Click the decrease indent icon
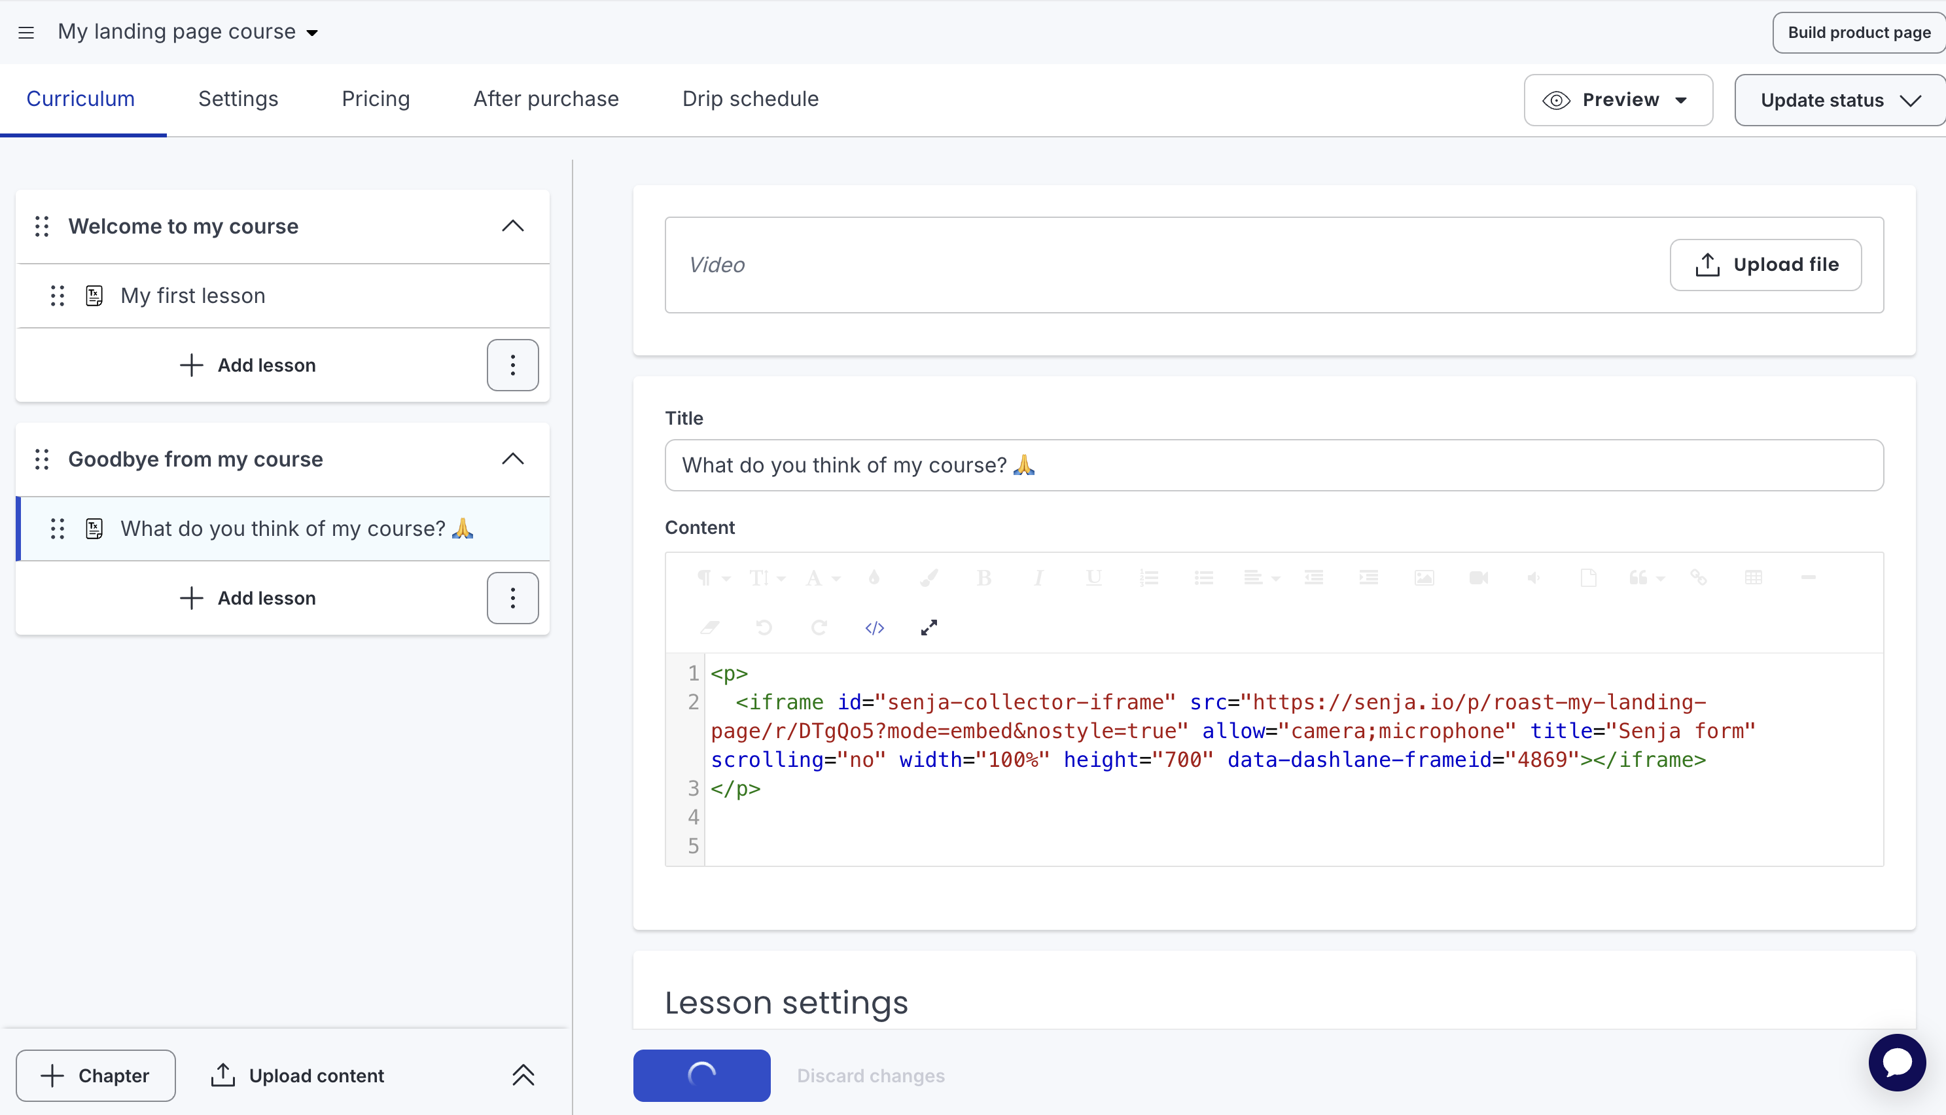Screen dimensions: 1946x1115 [x=1314, y=578]
